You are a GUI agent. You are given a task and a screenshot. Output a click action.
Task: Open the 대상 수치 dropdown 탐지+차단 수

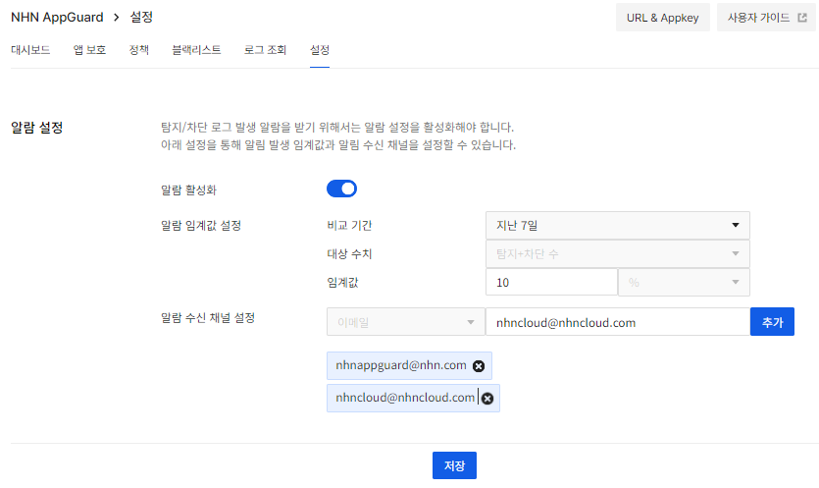click(x=617, y=253)
